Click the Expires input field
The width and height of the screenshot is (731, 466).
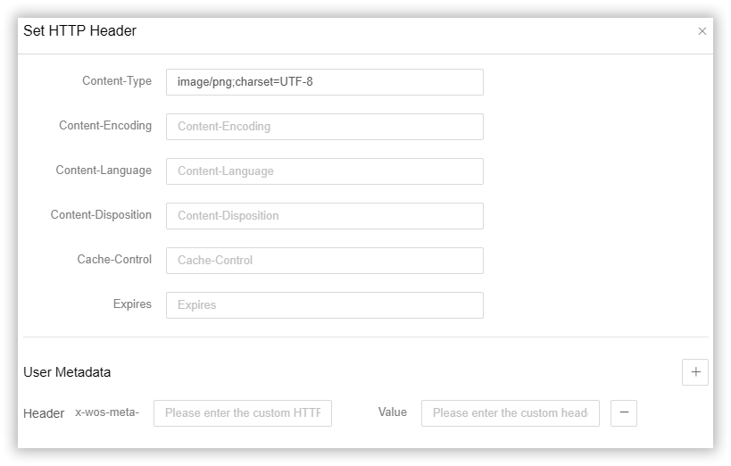[x=324, y=305]
